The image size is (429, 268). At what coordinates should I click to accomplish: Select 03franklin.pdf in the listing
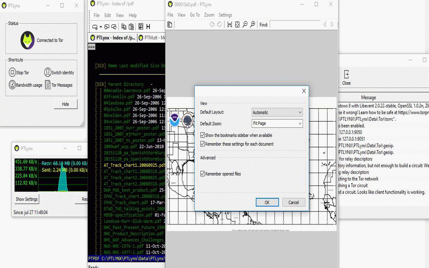tap(120, 97)
